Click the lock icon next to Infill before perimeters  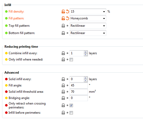(x=63, y=113)
